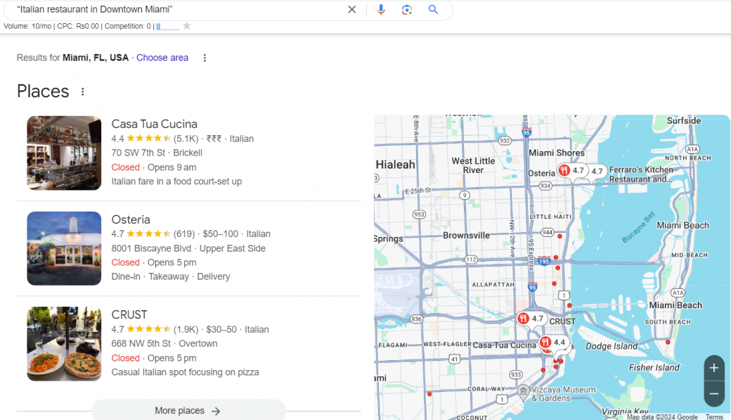Image resolution: width=731 pixels, height=420 pixels.
Task: Click Closed · Opens 9 am for Casa Tua
Action: point(154,167)
